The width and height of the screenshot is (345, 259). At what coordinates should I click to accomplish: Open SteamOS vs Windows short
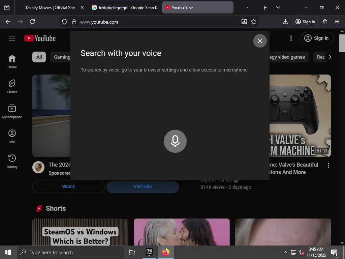pos(80,232)
